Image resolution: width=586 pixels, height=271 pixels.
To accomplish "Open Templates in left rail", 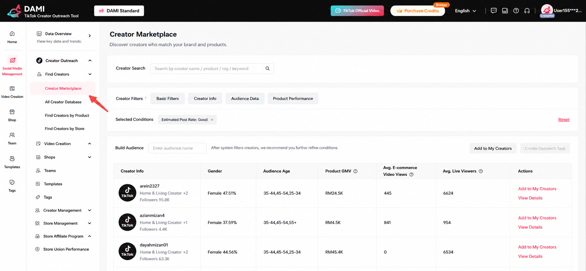I will 12,162.
